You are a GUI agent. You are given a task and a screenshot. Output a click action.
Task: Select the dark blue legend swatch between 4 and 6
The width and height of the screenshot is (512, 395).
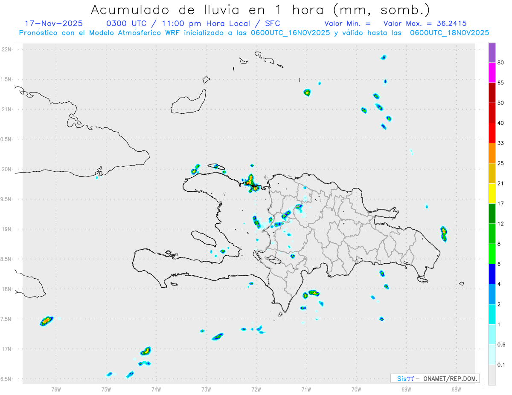click(492, 274)
